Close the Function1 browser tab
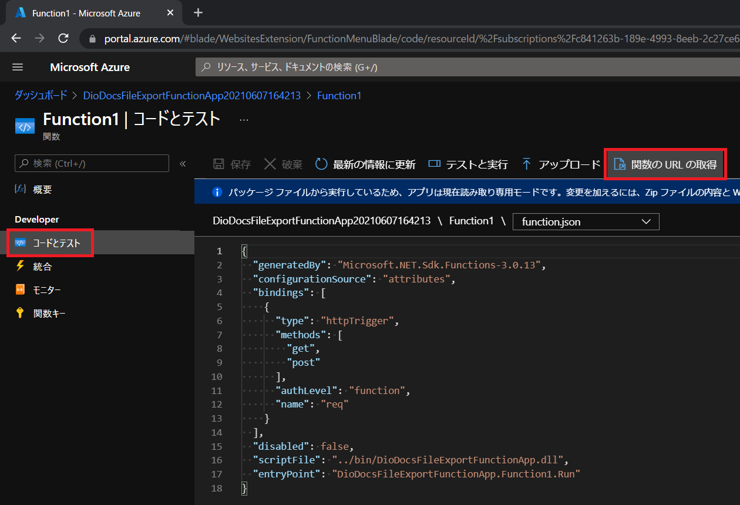This screenshot has width=740, height=505. (x=171, y=13)
